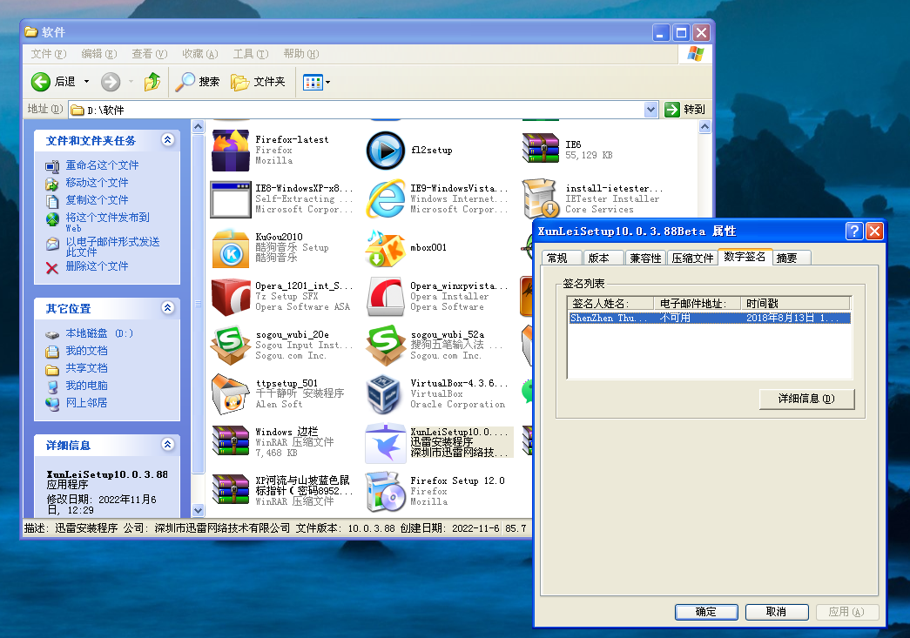Collapse the 文件和文件夹任务 panel

pos(167,140)
